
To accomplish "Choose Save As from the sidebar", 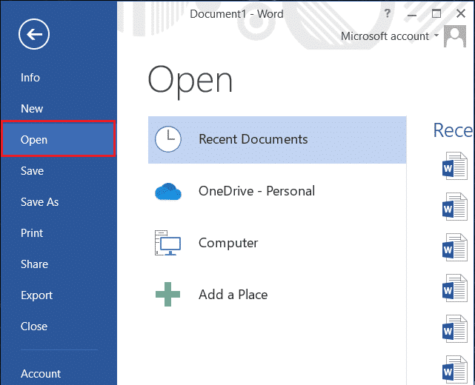I will pyautogui.click(x=39, y=202).
